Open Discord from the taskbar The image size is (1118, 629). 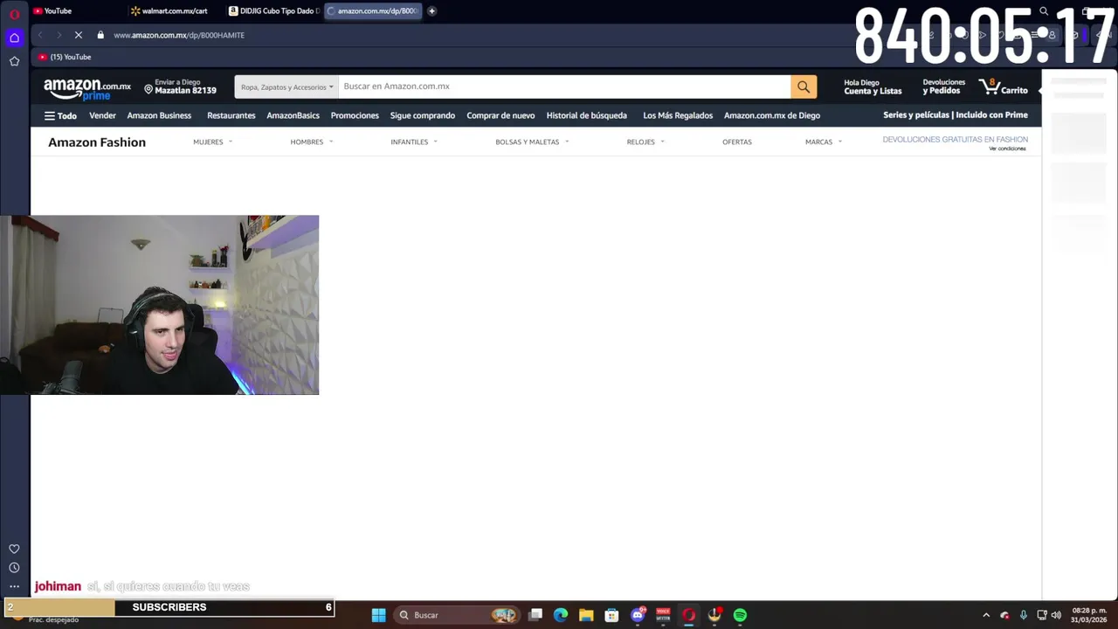[638, 615]
